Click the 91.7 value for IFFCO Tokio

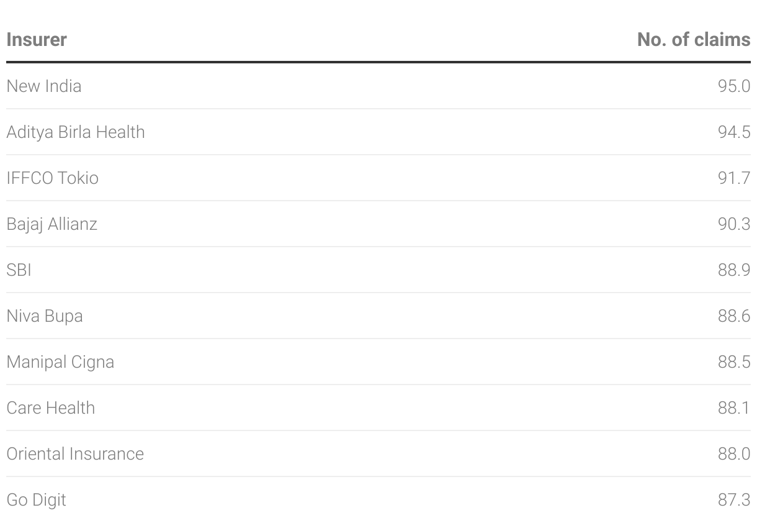734,178
